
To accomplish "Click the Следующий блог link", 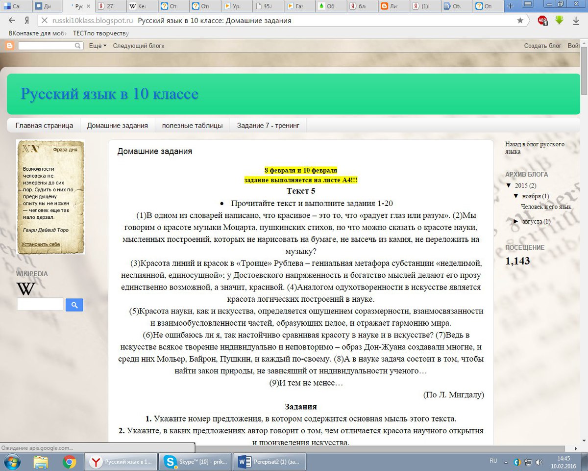I will point(139,46).
